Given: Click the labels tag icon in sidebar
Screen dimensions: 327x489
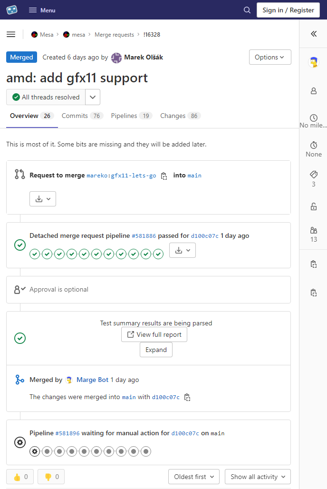Looking at the screenshot, I should tap(313, 175).
